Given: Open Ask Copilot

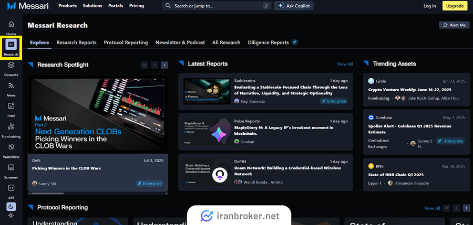Looking at the screenshot, I should (x=294, y=6).
